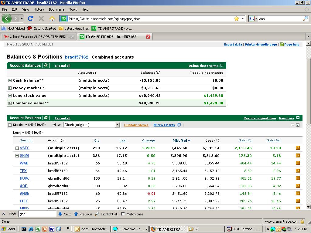Expand the VSEC multiple accounts row

click(17, 148)
